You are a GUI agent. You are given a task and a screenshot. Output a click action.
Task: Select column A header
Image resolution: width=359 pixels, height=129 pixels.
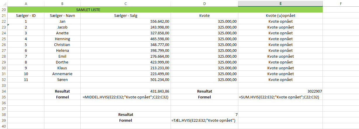coord(26,3)
